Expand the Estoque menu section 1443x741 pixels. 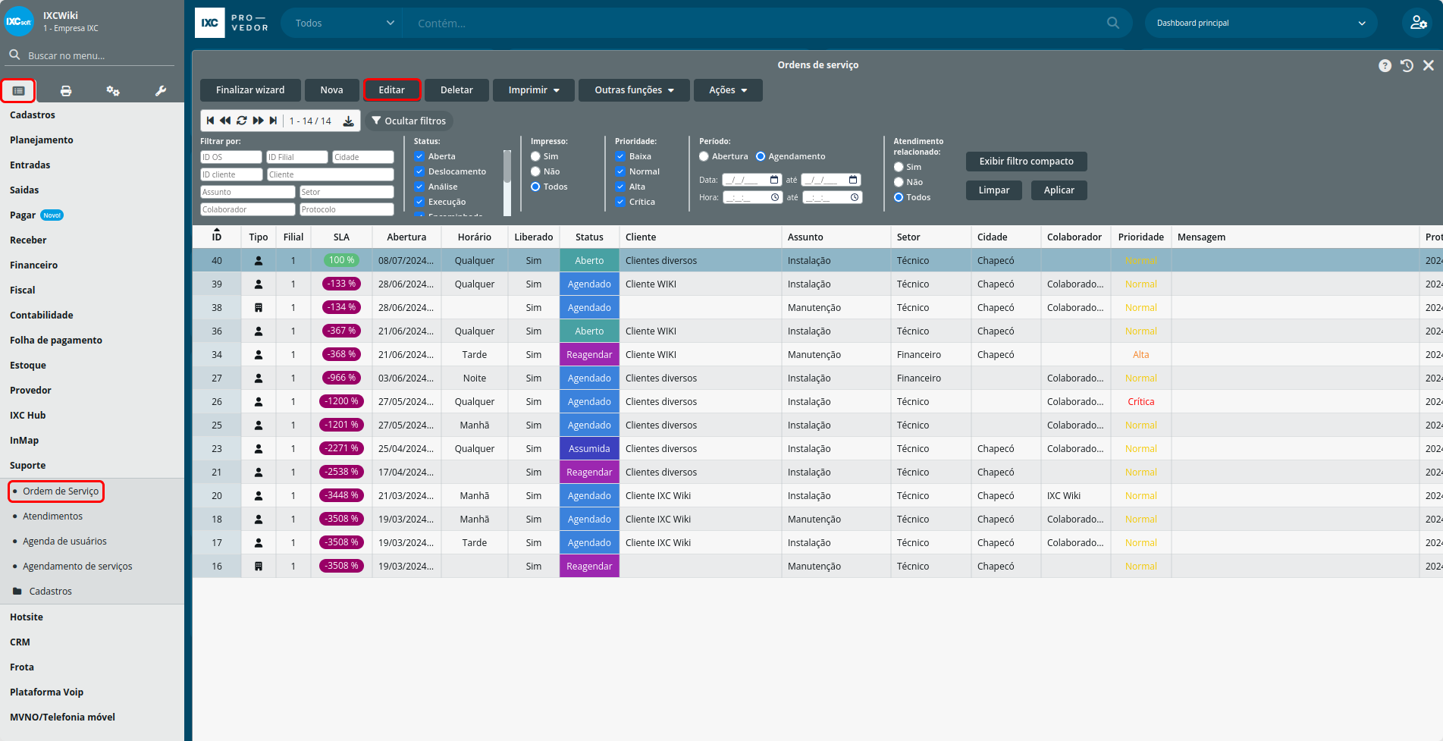click(x=28, y=365)
